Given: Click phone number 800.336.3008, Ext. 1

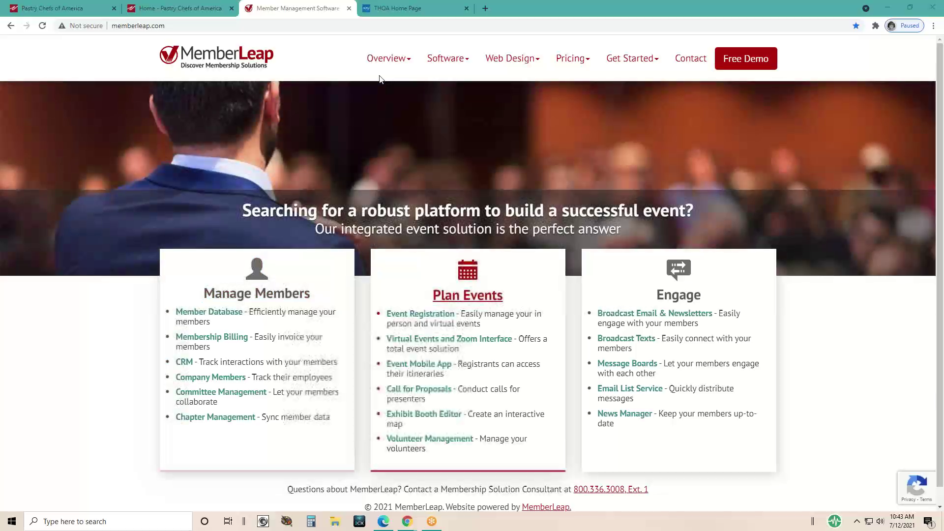Looking at the screenshot, I should point(611,489).
